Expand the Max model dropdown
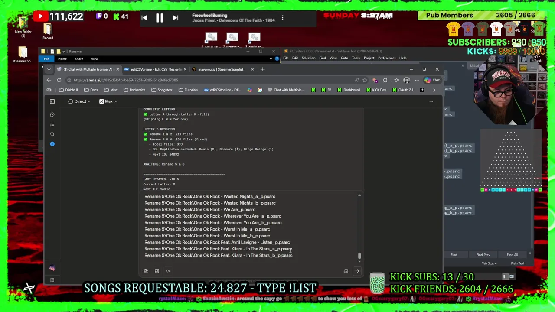The width and height of the screenshot is (555, 312). point(108,101)
